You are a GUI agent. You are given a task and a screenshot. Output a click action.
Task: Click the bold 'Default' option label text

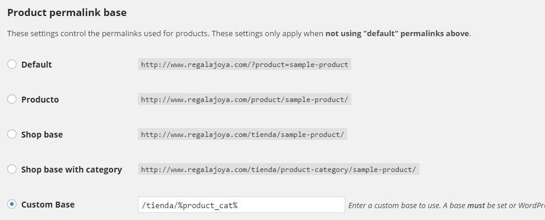(37, 65)
